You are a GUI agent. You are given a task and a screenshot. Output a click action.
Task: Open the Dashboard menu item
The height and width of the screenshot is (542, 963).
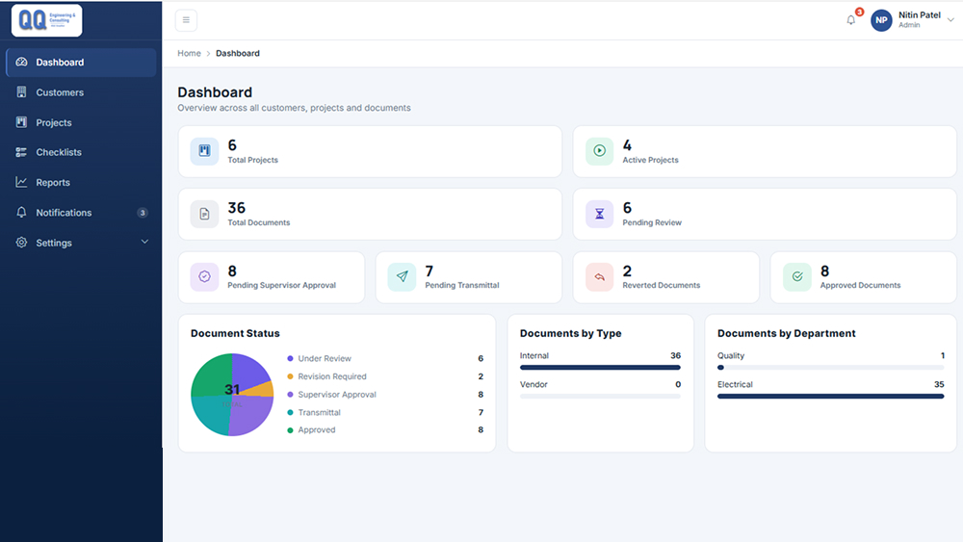[x=81, y=63]
